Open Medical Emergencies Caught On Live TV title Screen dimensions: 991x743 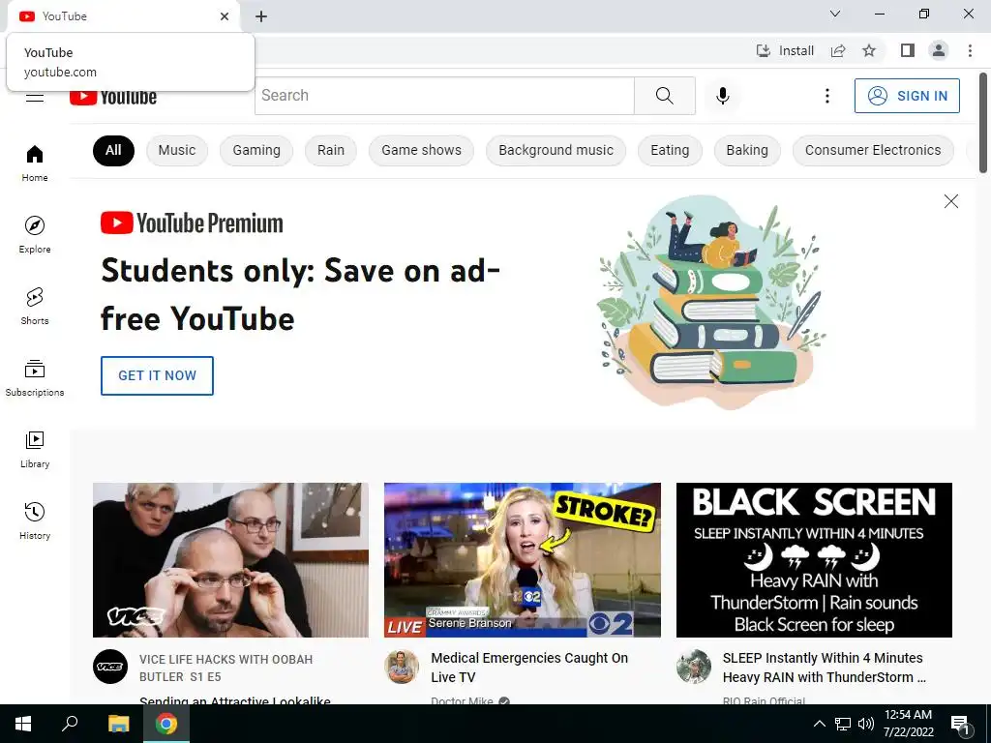tap(529, 668)
